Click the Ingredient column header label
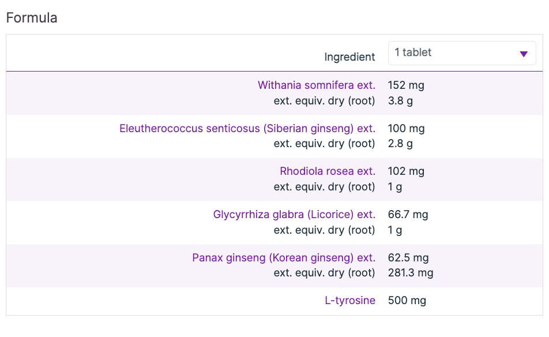 349,57
